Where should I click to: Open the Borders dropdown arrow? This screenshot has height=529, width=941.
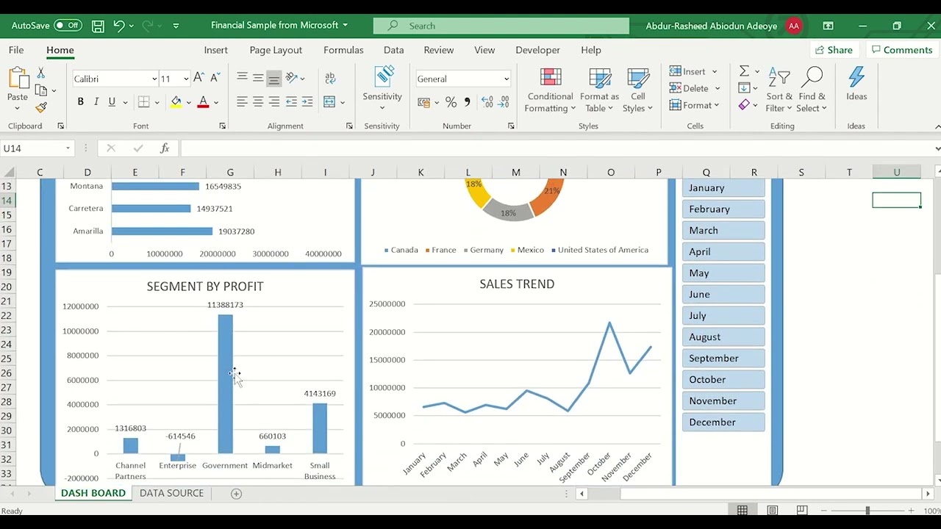click(158, 103)
